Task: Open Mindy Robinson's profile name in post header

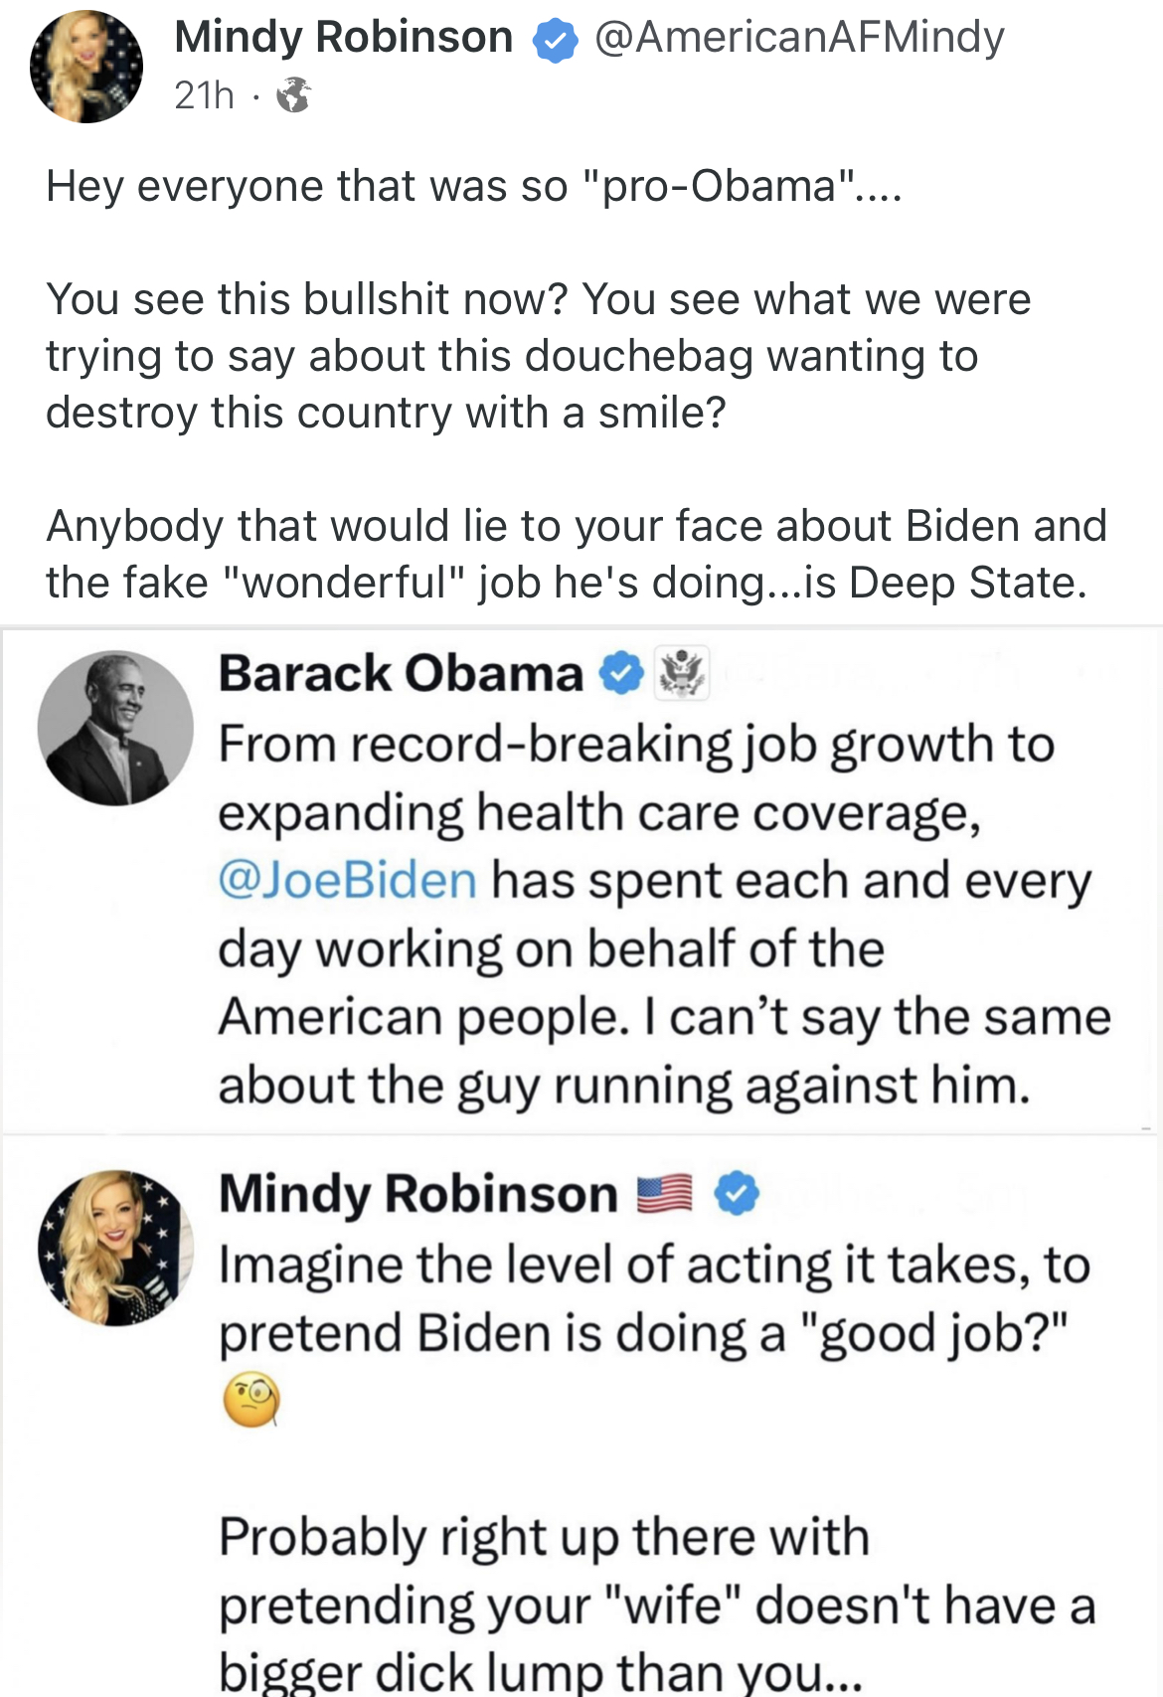Action: [343, 38]
